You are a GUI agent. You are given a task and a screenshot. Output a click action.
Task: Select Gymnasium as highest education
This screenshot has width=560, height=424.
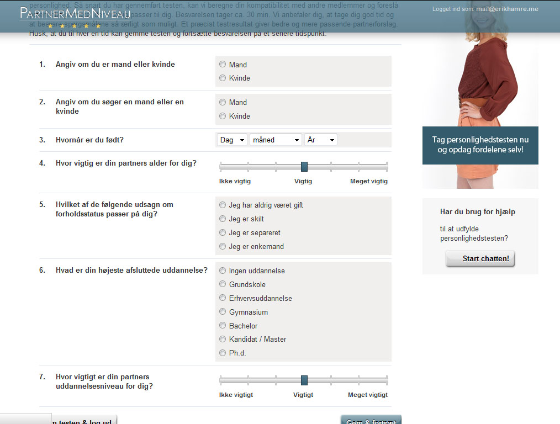(x=223, y=312)
